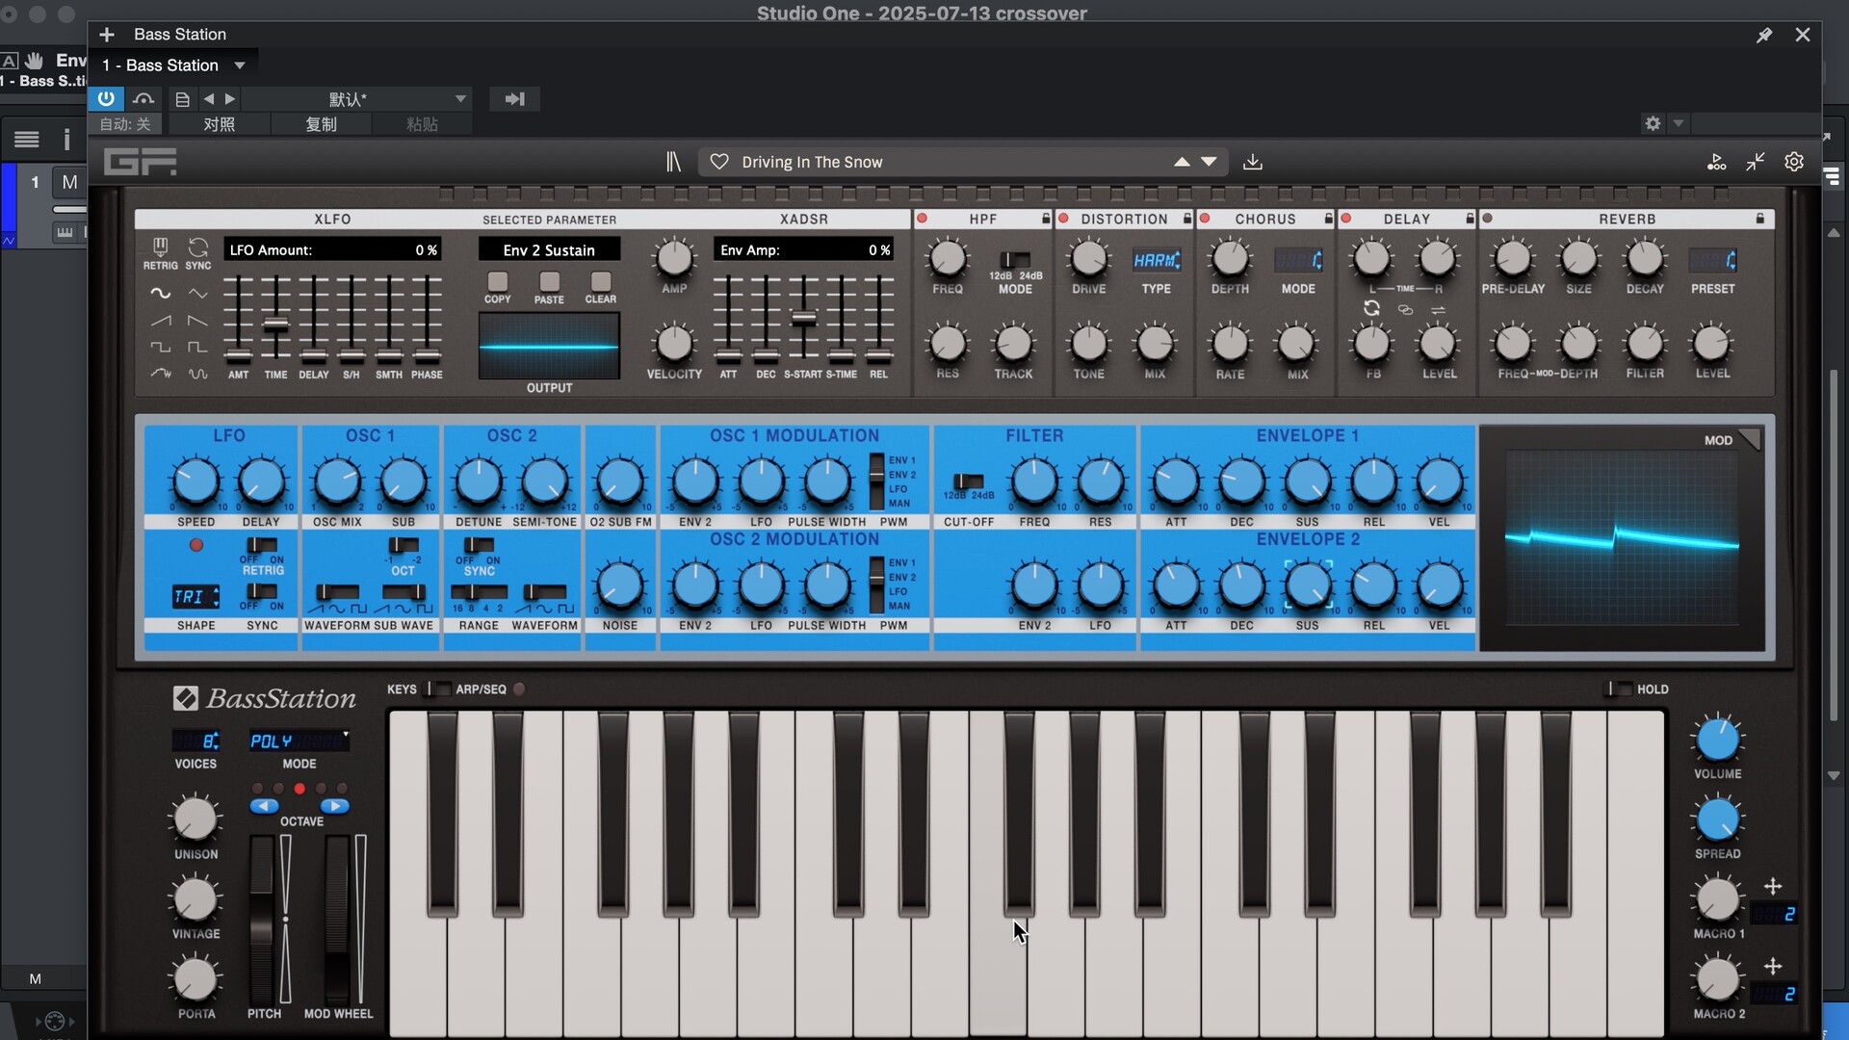Toggle the OSC 2 Sync switch
The width and height of the screenshot is (1849, 1040).
(479, 545)
